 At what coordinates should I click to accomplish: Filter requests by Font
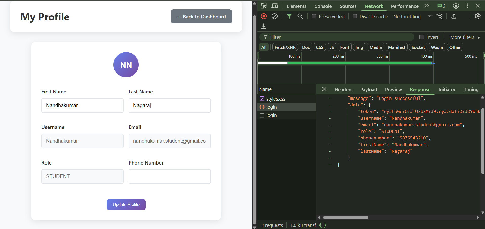point(345,47)
